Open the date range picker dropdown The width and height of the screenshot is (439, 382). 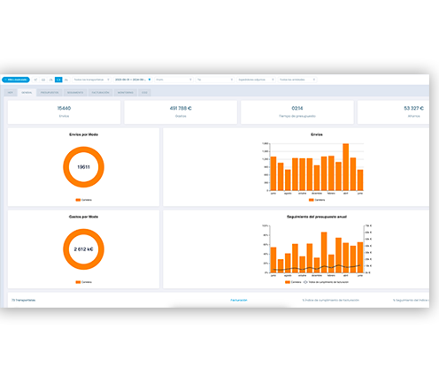point(133,80)
